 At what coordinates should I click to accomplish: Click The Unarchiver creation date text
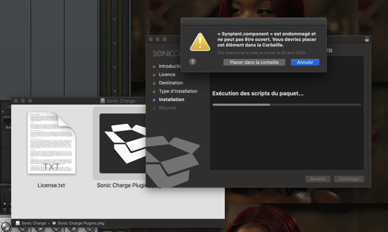click(x=262, y=52)
